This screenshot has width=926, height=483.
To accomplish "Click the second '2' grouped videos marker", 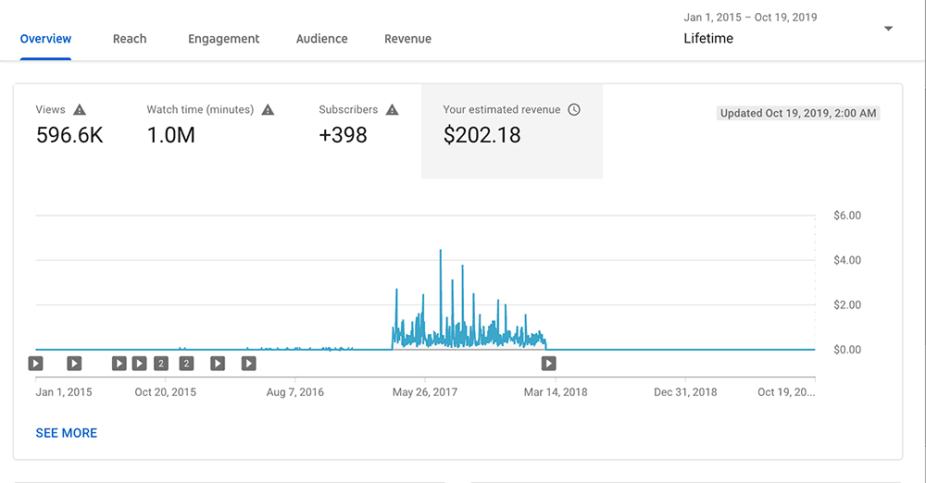I will [186, 364].
